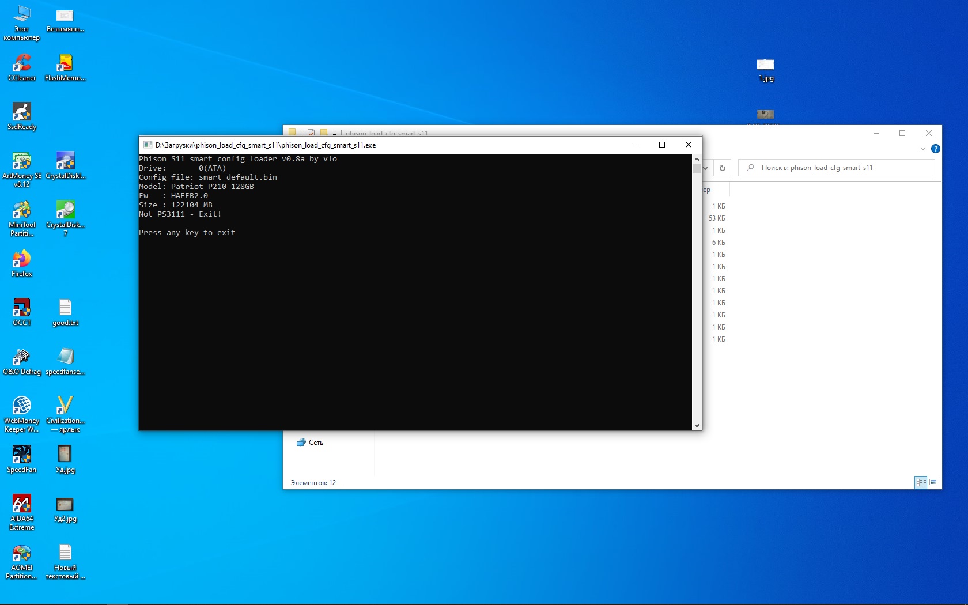Image resolution: width=968 pixels, height=605 pixels.
Task: Open the Explorer address history dropdown
Action: (x=705, y=168)
